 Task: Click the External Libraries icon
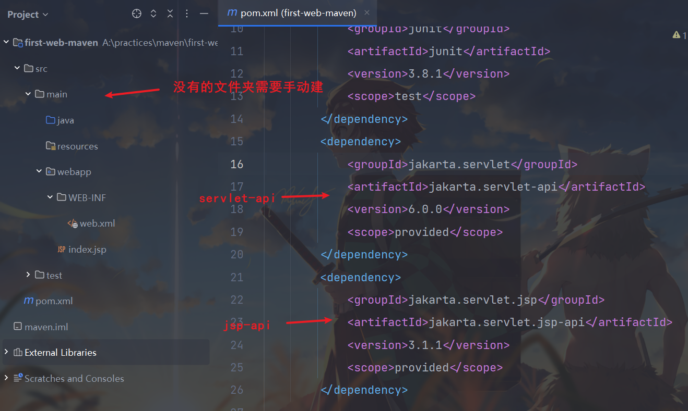tap(18, 352)
